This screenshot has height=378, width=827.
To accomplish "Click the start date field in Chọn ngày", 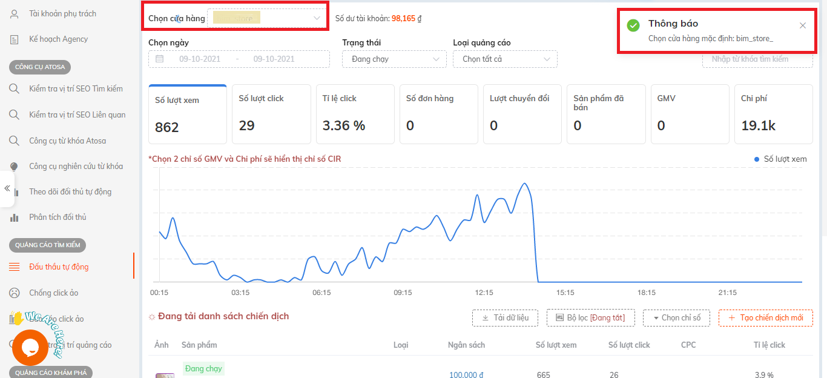I will pos(200,59).
